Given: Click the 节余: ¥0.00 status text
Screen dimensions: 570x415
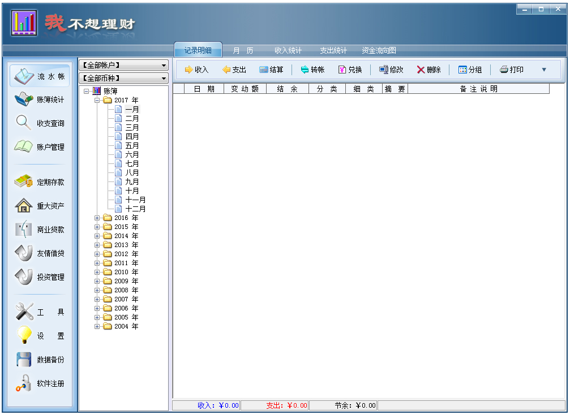Looking at the screenshot, I should (355, 405).
